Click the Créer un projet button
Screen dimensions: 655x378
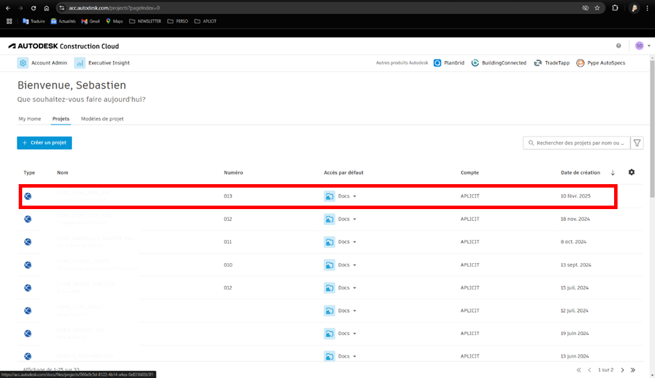coord(44,143)
